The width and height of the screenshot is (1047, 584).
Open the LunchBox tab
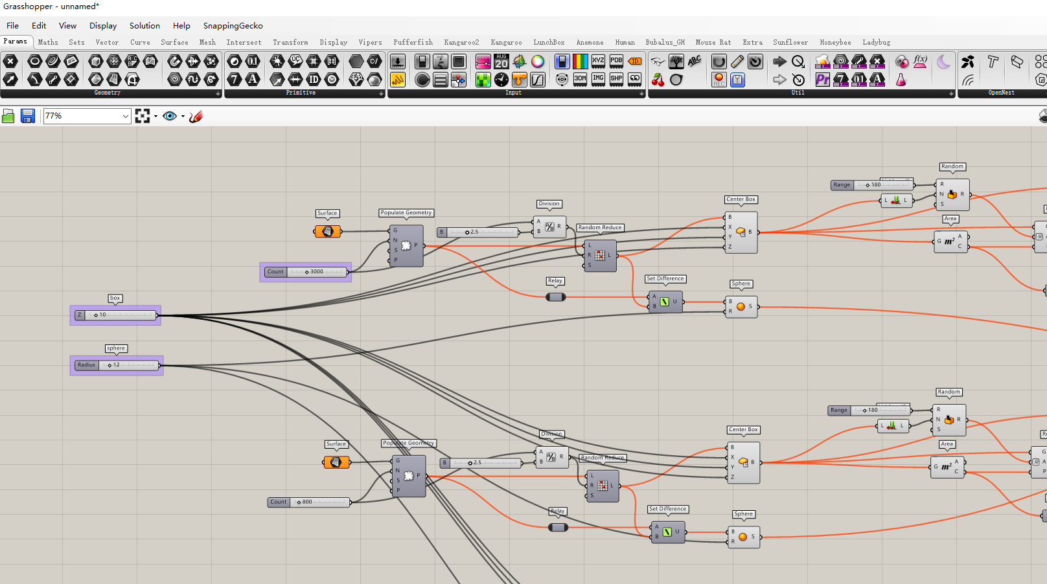[549, 42]
